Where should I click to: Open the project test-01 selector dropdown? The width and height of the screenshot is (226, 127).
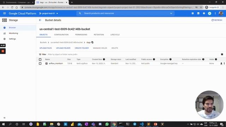pos(49,13)
